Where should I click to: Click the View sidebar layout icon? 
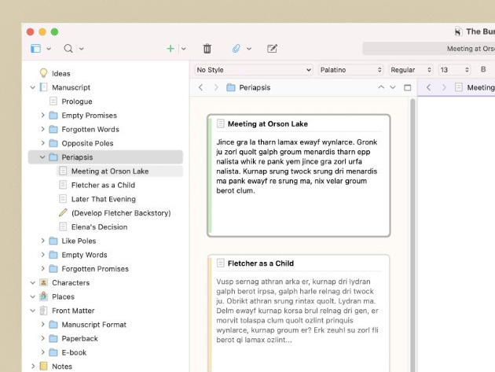click(x=35, y=49)
